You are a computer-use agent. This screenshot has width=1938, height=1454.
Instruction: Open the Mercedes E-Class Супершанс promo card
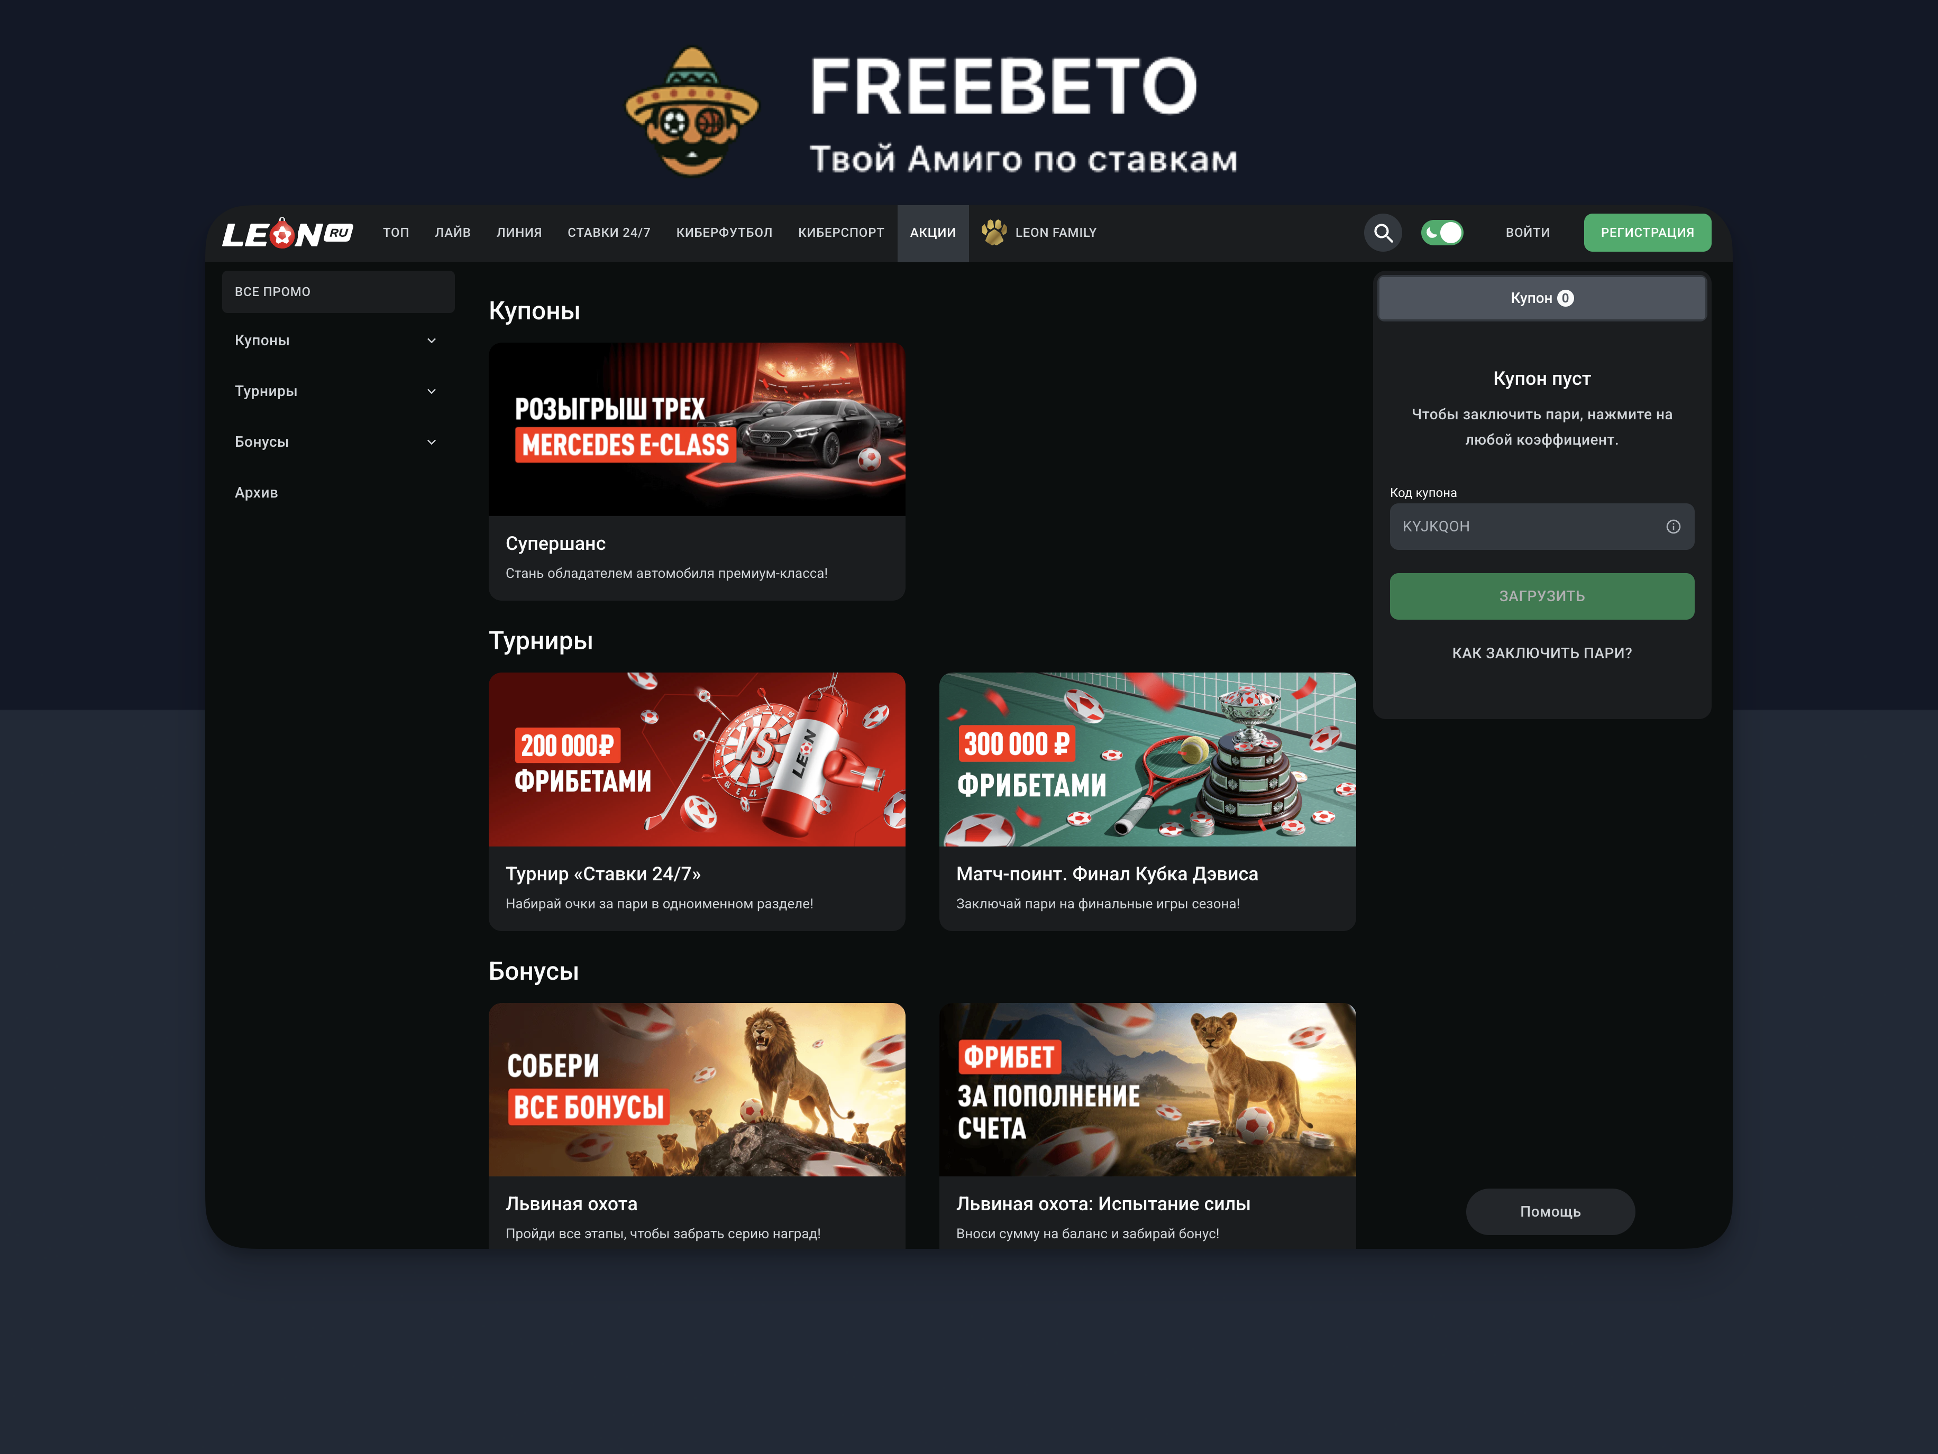click(x=697, y=471)
